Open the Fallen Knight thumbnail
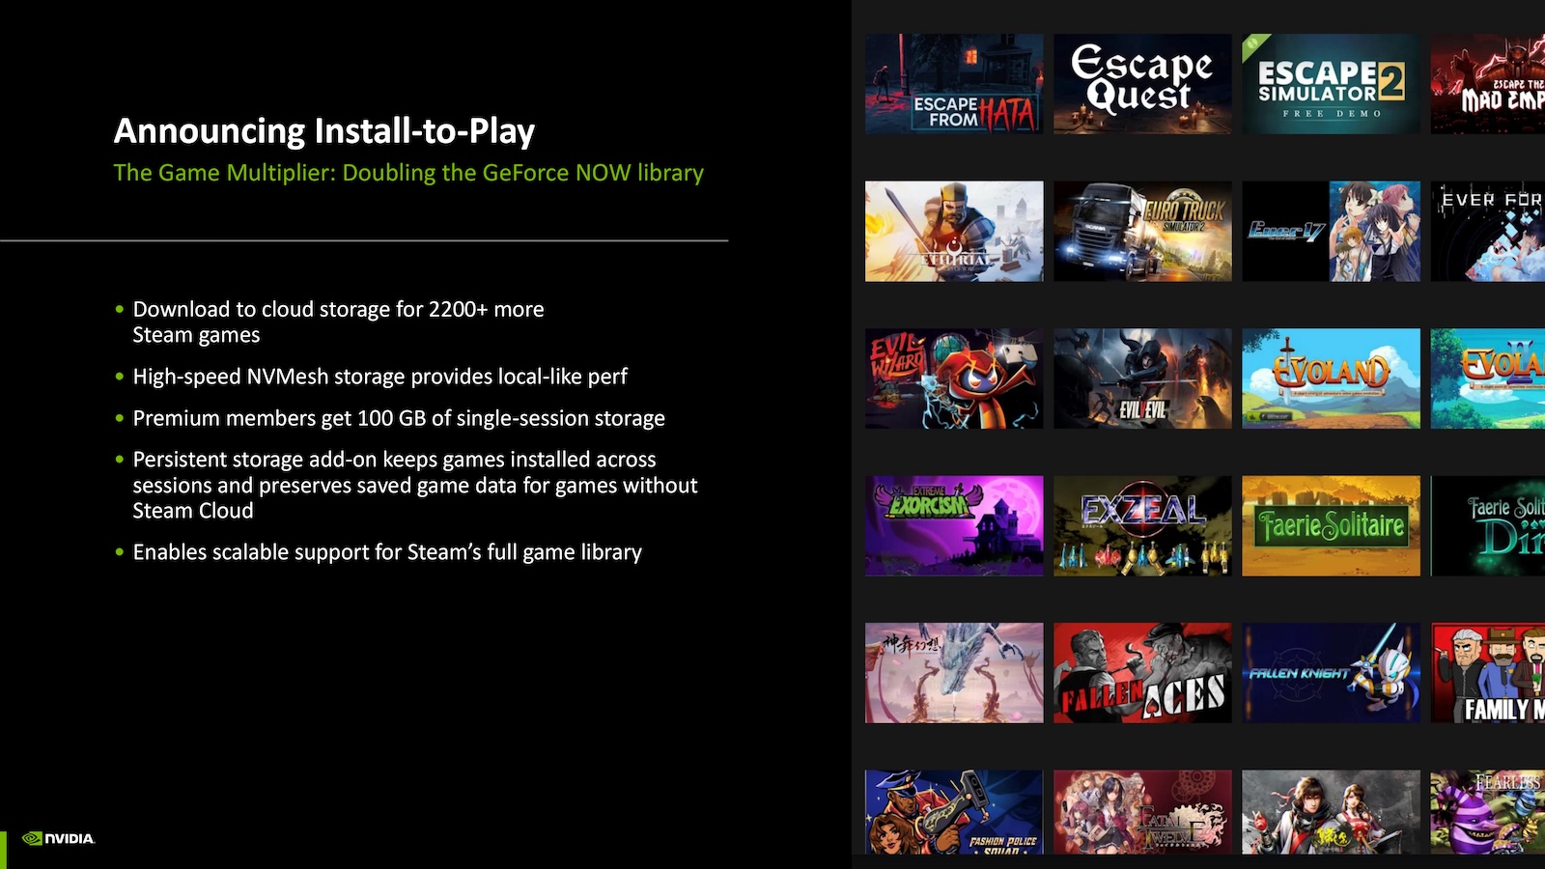 [x=1329, y=673]
